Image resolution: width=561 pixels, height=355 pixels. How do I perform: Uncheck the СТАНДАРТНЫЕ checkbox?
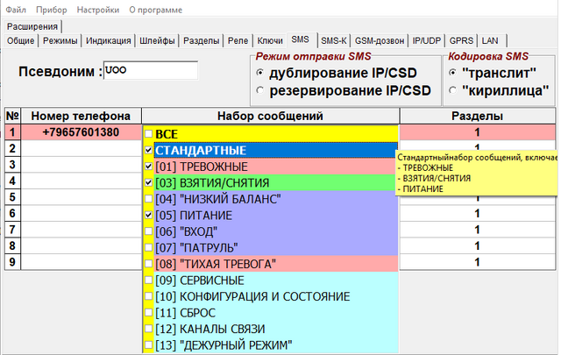coord(149,150)
